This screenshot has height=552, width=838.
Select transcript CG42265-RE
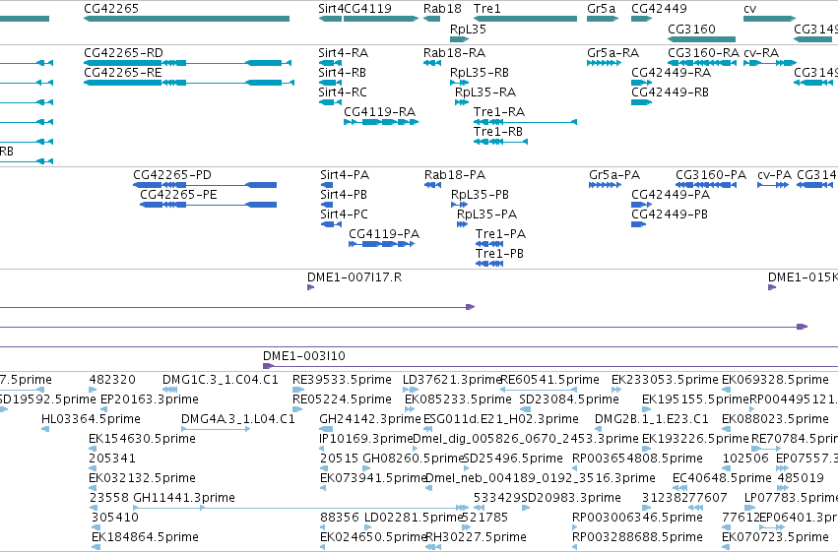(x=189, y=83)
